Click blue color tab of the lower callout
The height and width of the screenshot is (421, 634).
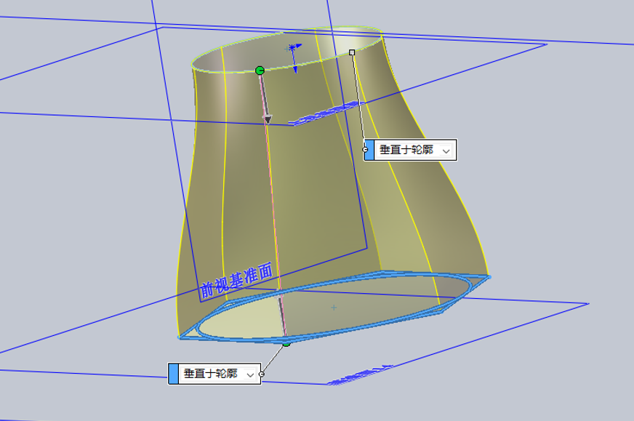click(x=173, y=374)
